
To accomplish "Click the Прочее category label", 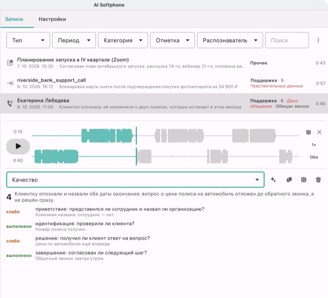I will [x=258, y=63].
